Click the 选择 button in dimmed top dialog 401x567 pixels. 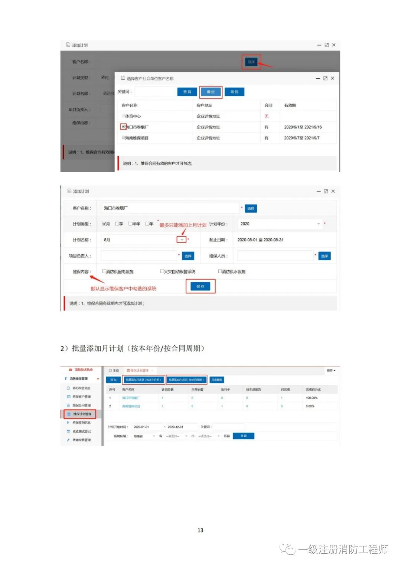pos(251,62)
